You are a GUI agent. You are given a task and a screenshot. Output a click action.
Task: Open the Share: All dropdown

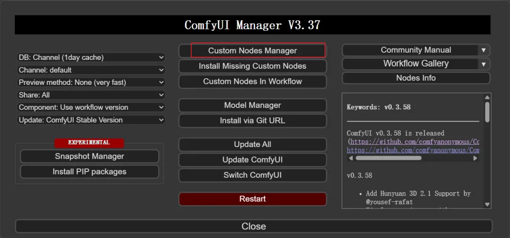91,95
